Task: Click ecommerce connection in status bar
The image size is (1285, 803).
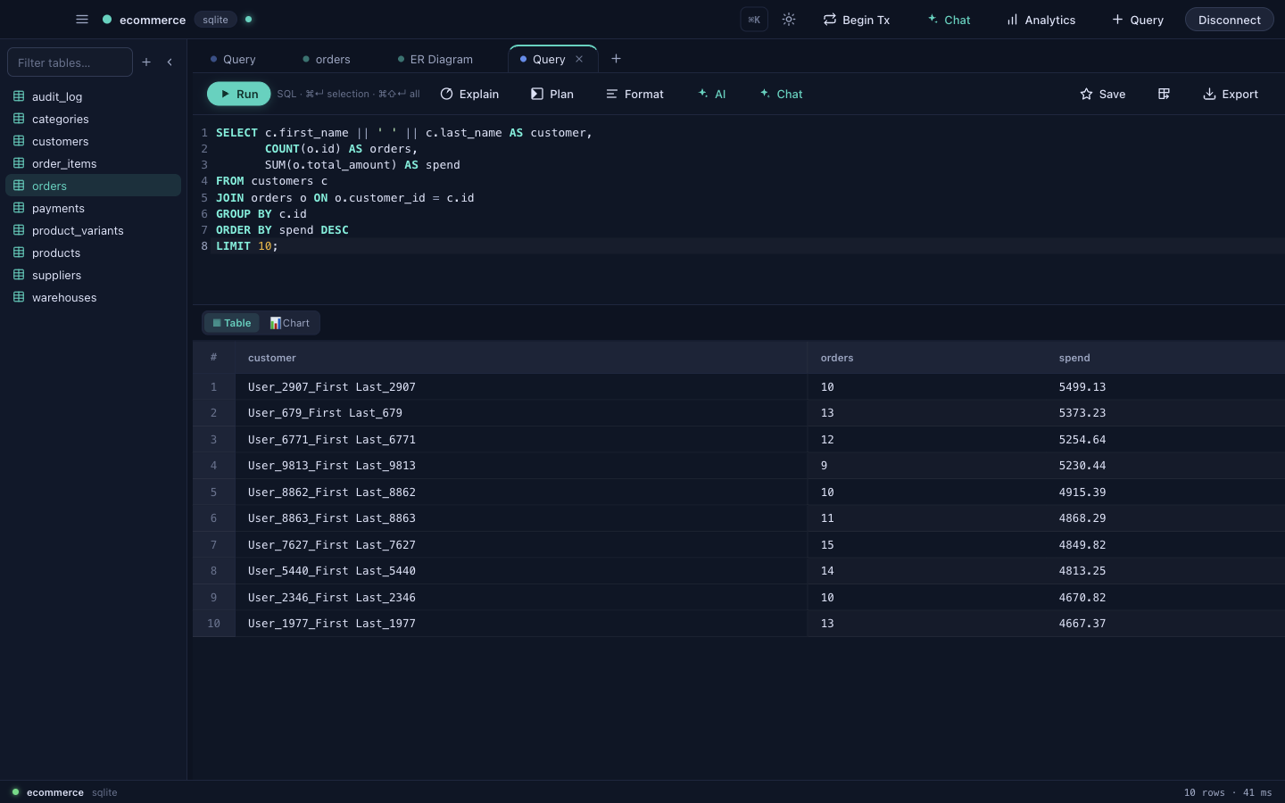Action: coord(55,792)
